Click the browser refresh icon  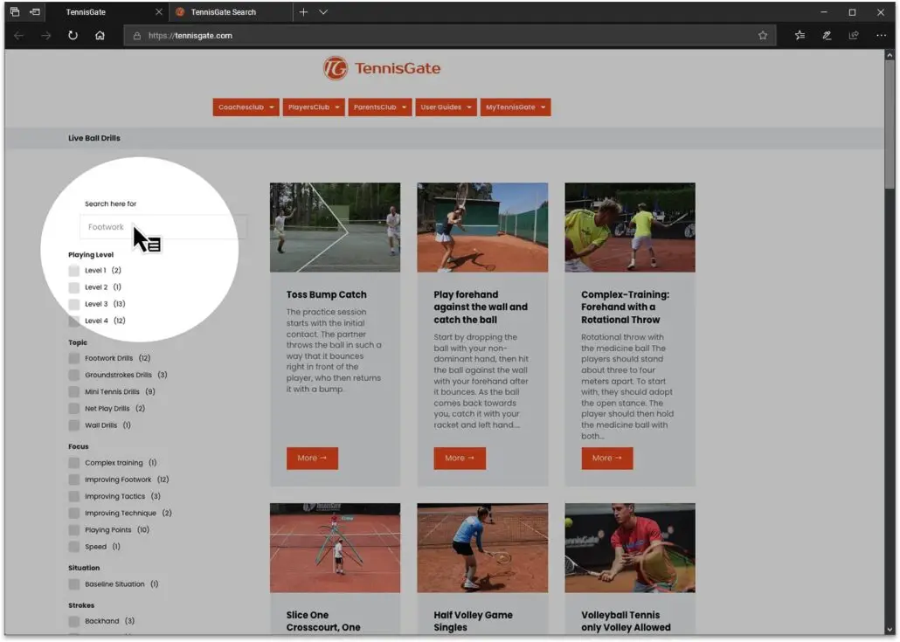(x=73, y=36)
